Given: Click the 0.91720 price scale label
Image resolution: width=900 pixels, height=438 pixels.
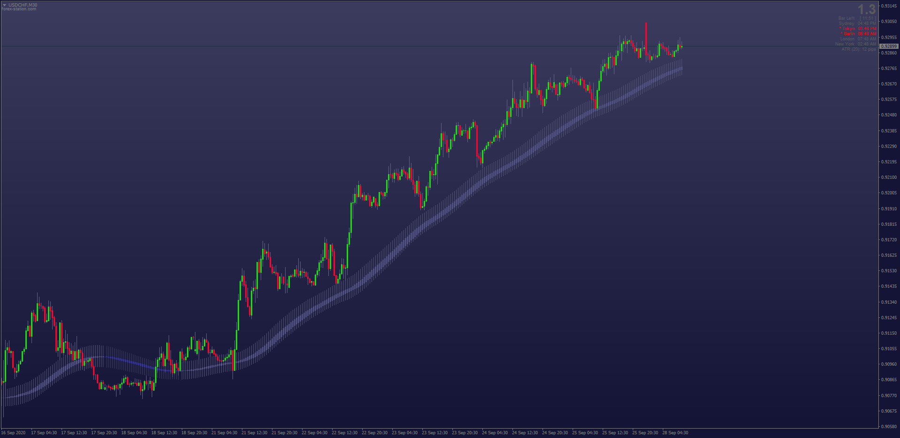Looking at the screenshot, I should 889,240.
